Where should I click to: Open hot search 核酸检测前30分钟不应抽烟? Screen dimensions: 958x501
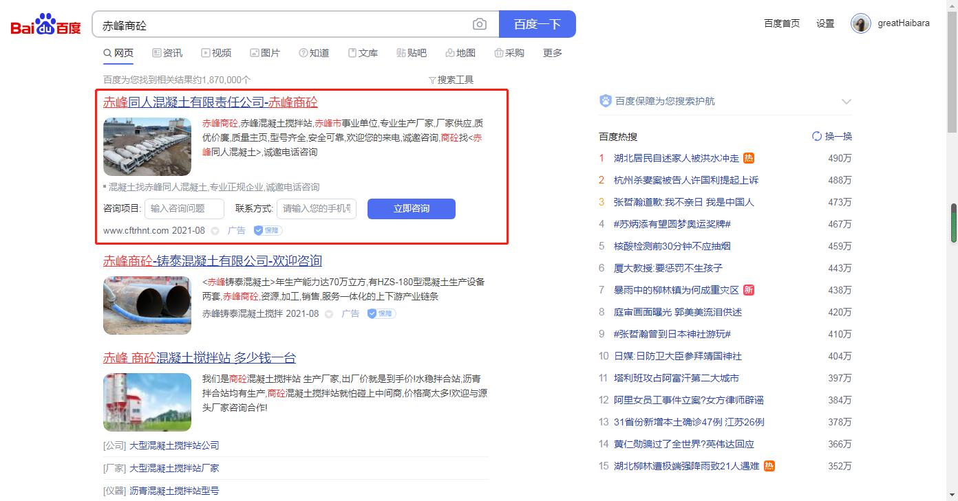[x=672, y=246]
